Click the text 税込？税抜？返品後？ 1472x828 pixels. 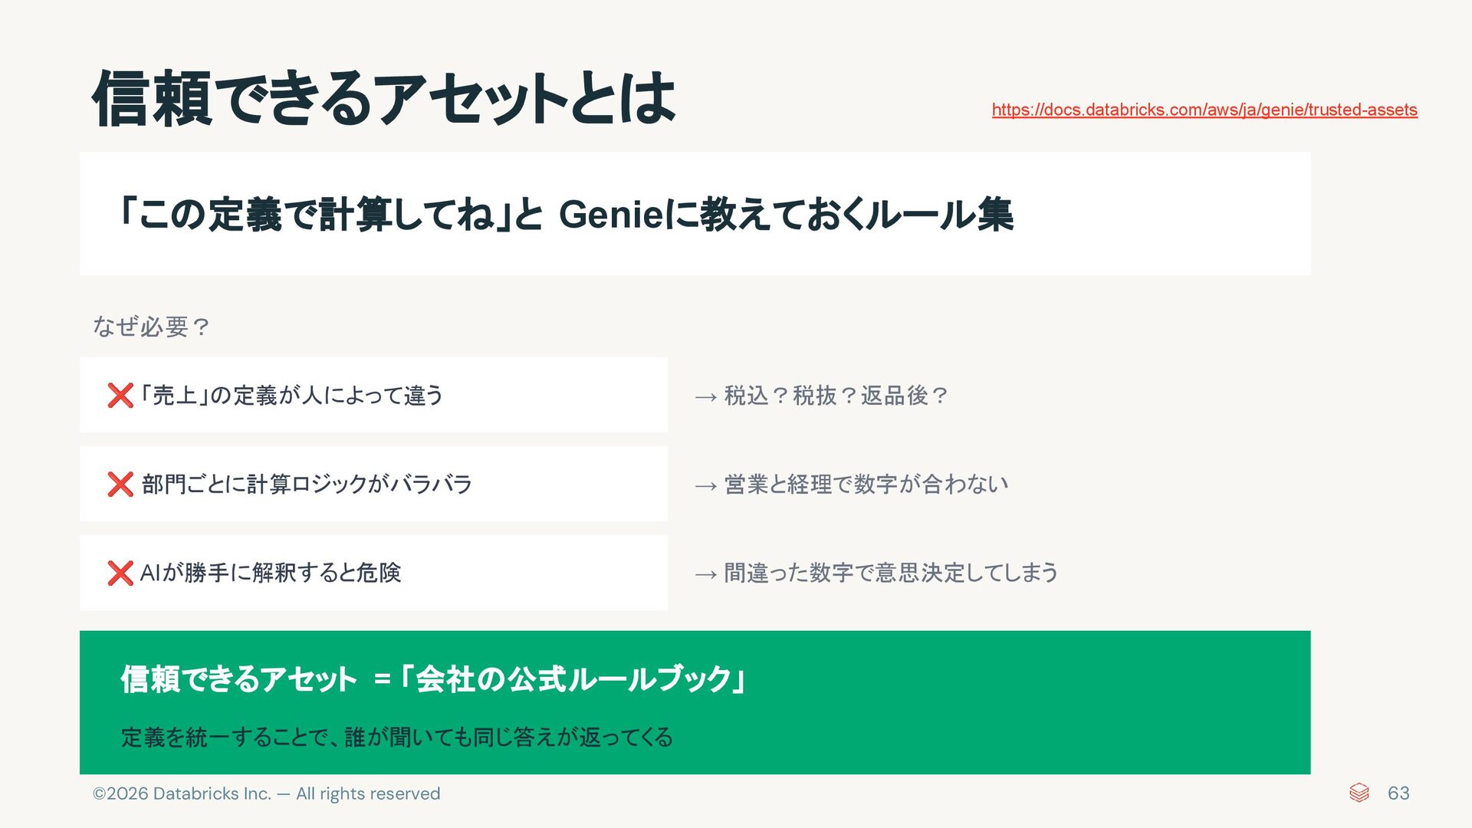tap(836, 396)
